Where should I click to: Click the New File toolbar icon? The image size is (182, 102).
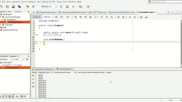pos(2,7)
